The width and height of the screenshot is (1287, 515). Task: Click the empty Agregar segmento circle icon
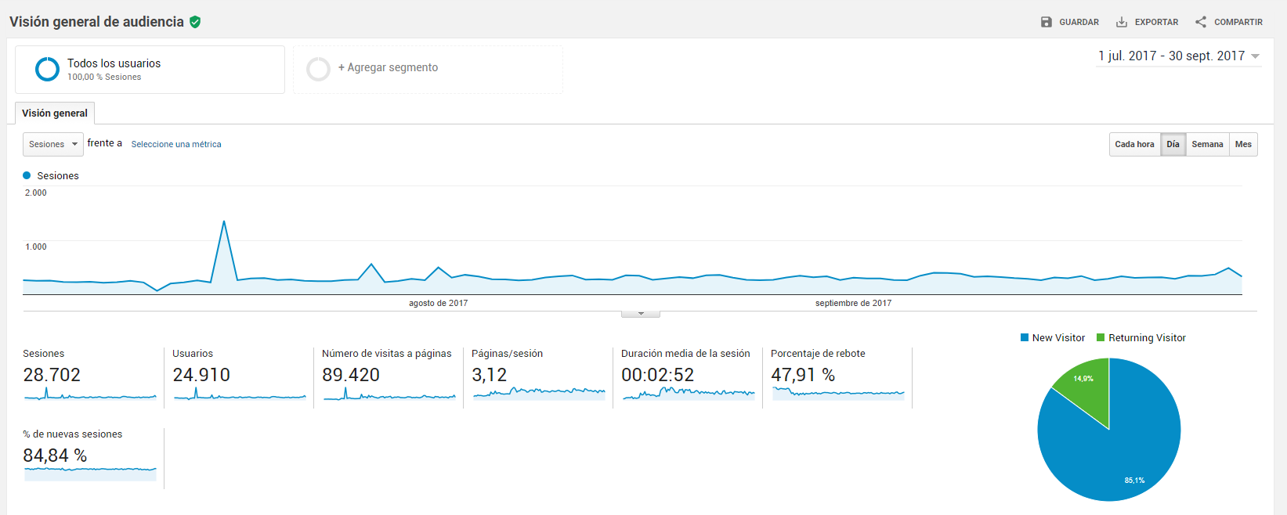(x=318, y=69)
